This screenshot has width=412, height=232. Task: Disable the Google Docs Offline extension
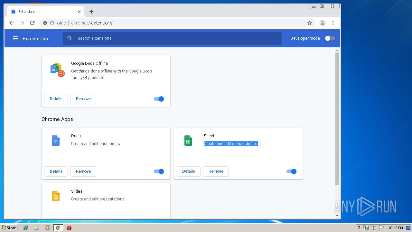pos(159,99)
